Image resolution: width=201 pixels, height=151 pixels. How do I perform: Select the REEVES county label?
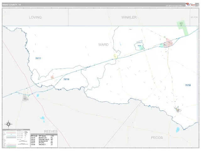(x=51, y=131)
